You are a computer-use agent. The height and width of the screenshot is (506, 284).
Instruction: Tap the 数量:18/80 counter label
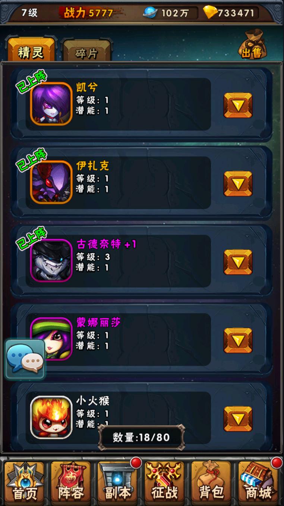141,437
